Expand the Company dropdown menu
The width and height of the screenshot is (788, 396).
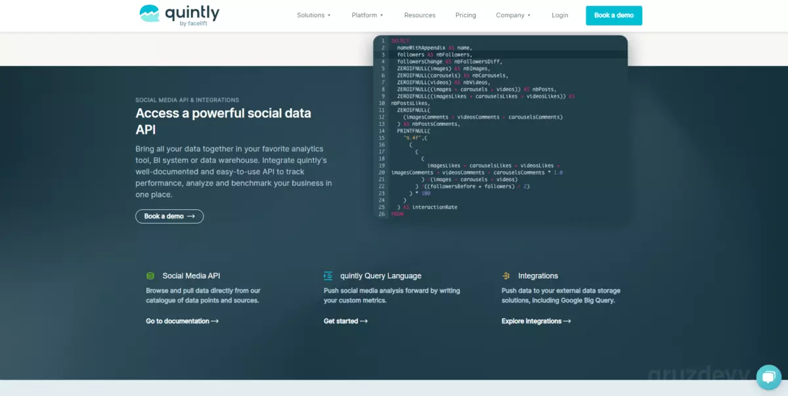[x=513, y=15]
